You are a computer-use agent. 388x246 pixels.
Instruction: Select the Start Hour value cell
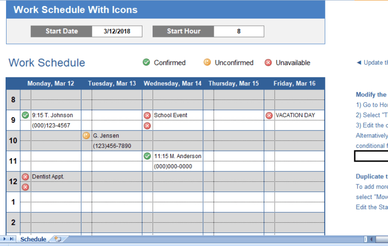tap(238, 31)
